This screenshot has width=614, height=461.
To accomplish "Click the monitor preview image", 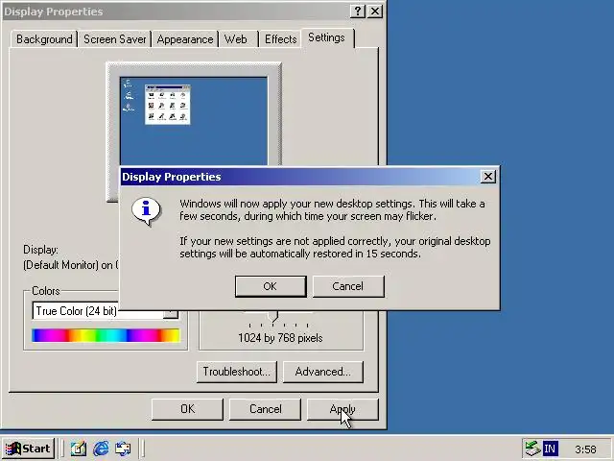I will pyautogui.click(x=194, y=122).
